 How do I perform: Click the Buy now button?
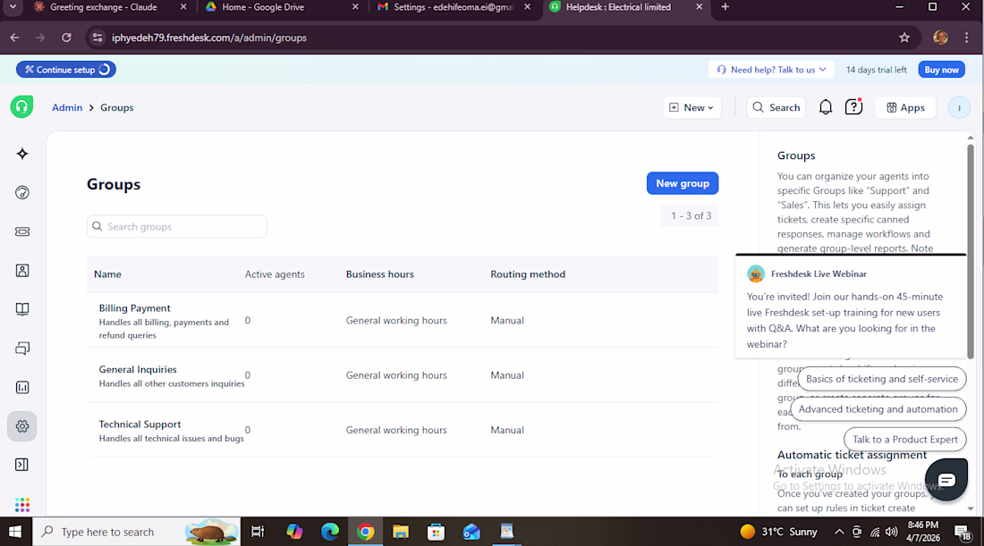pyautogui.click(x=941, y=70)
